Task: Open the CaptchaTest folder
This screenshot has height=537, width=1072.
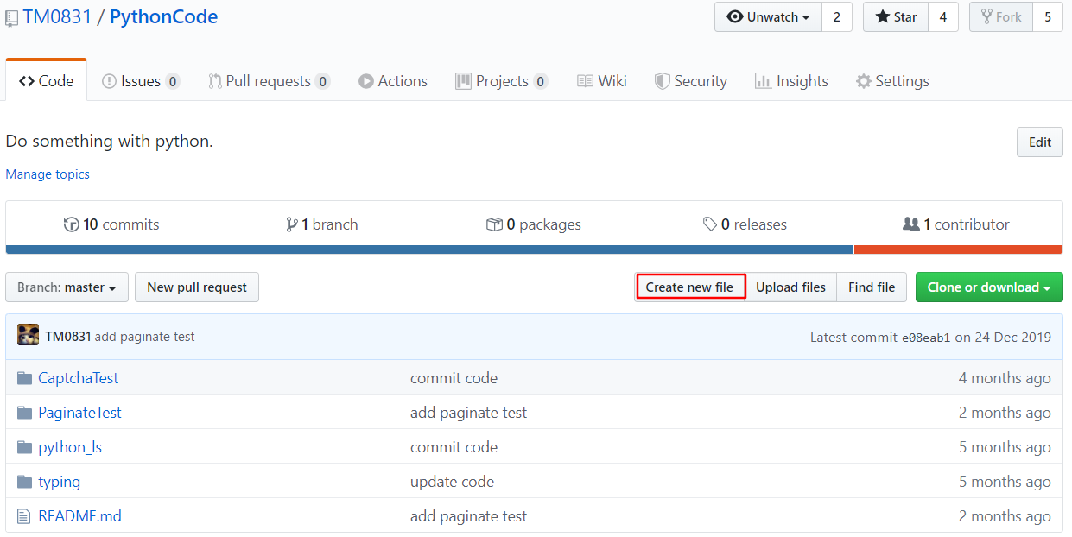Action: coord(79,378)
